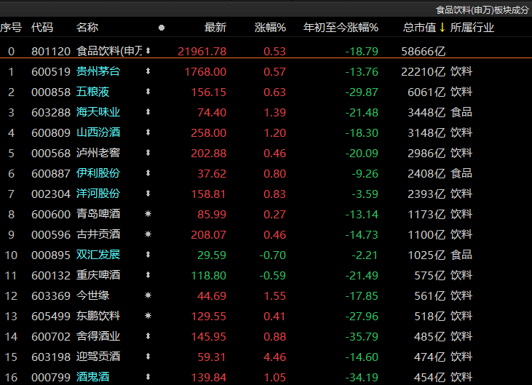This screenshot has height=385, width=532.
Task: Click market cap 22210亿
Action: pyautogui.click(x=423, y=71)
